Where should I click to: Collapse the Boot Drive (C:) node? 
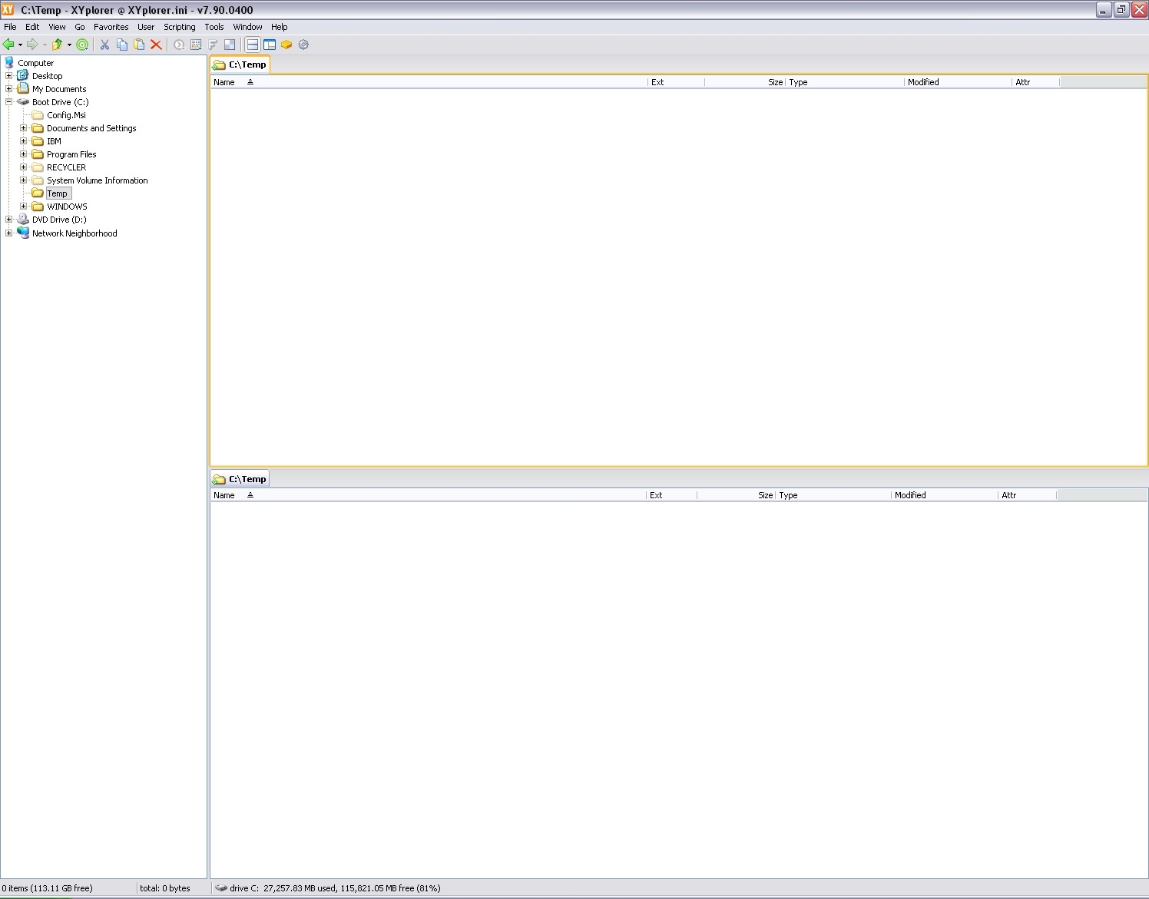8,101
